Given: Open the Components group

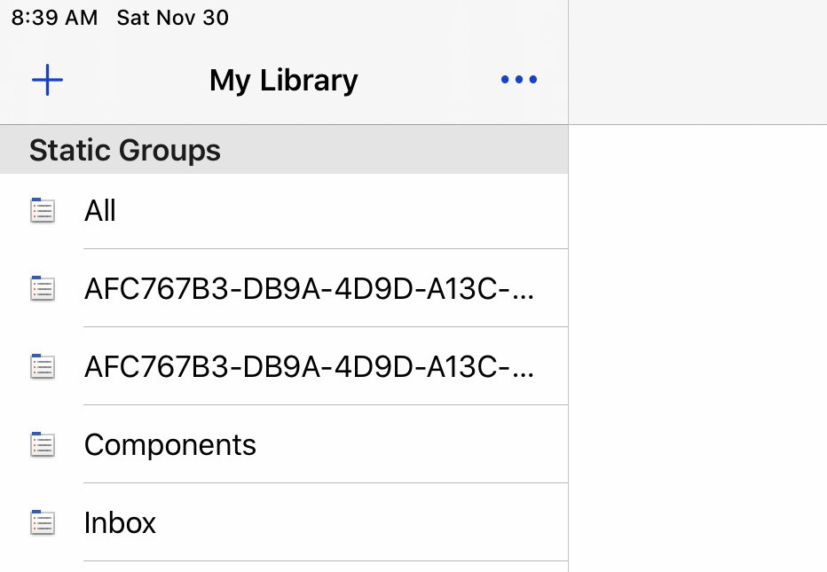Looking at the screenshot, I should (284, 445).
